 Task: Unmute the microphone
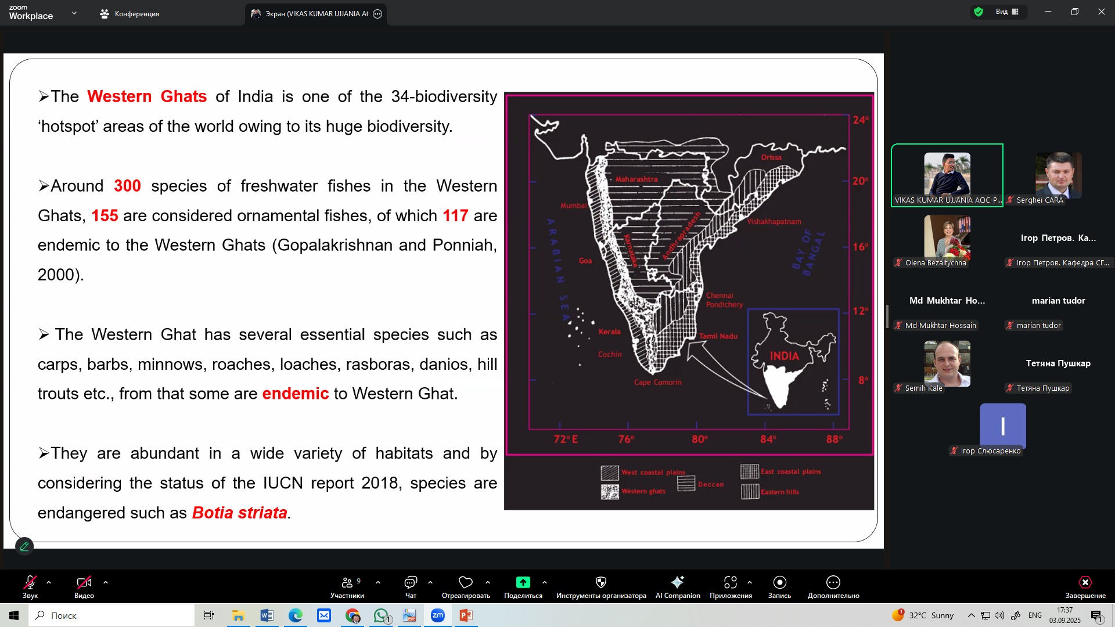click(x=30, y=583)
